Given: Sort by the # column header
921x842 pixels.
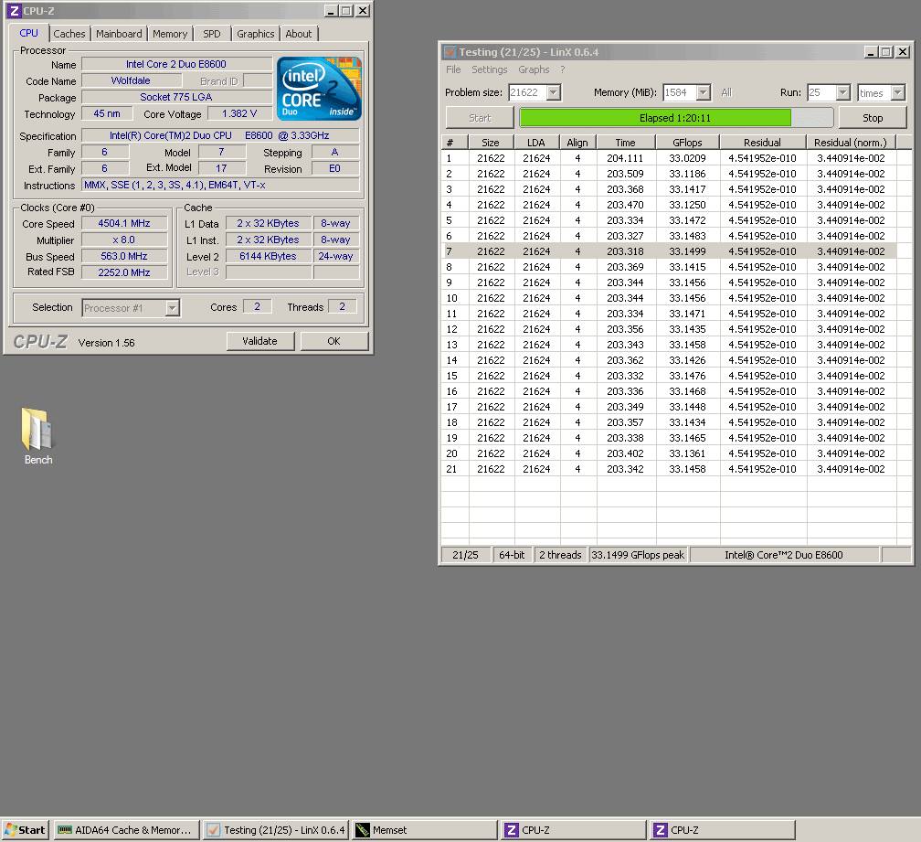Looking at the screenshot, I should pos(455,143).
